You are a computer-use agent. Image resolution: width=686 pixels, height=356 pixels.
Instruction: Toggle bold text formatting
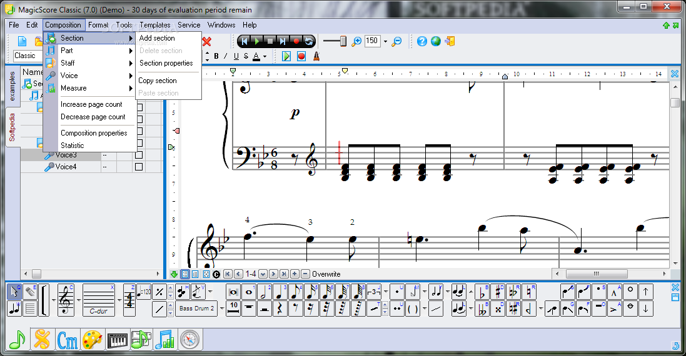[x=216, y=56]
